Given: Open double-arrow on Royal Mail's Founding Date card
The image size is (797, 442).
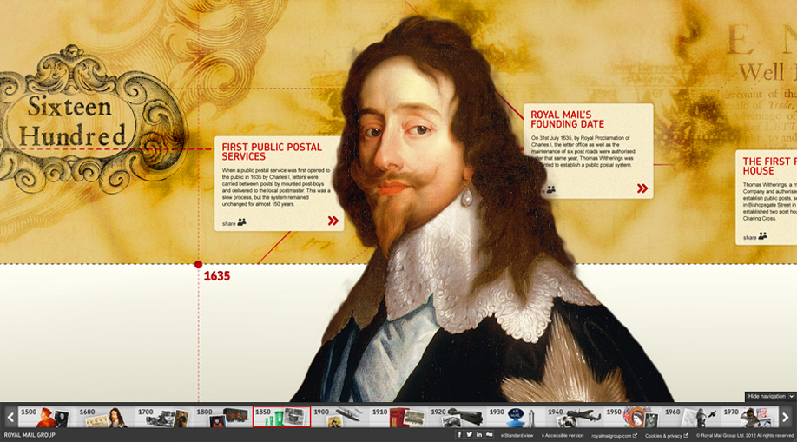Looking at the screenshot, I should coord(642,188).
